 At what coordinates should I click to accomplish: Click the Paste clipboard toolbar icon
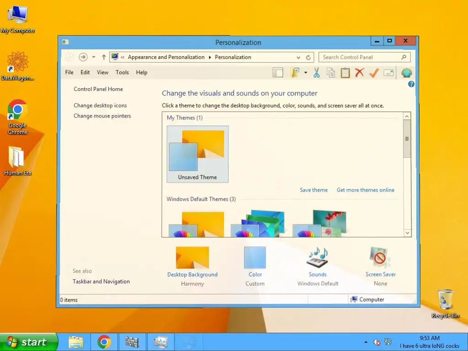[346, 73]
